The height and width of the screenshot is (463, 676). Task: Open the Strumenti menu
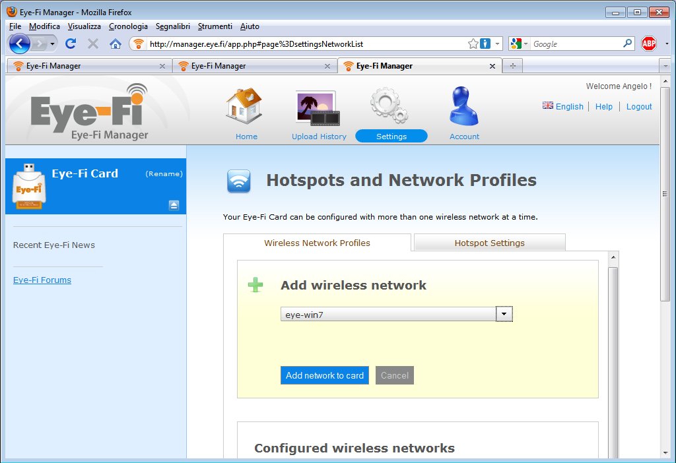coord(215,26)
